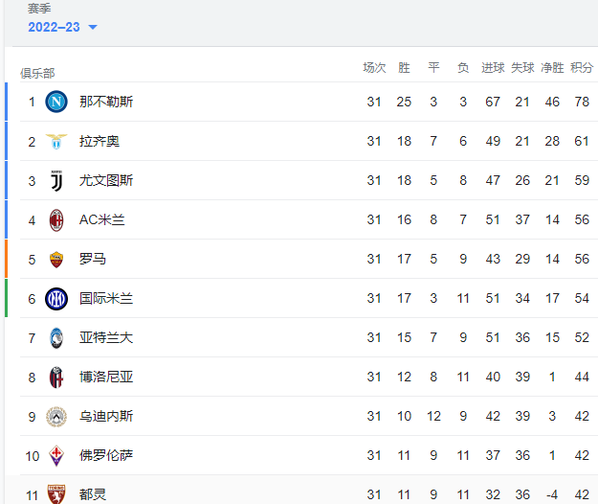Open the 那不勒斯 team link

[x=106, y=102]
